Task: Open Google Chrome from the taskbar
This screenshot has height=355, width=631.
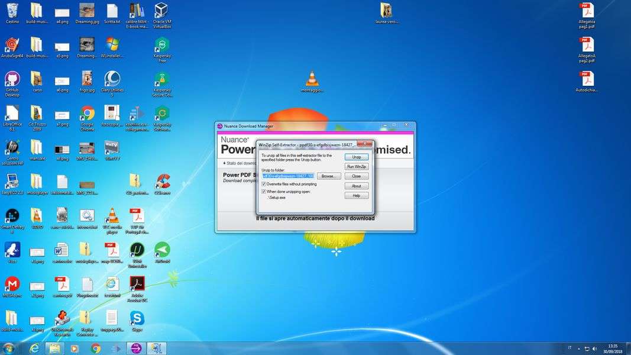Action: (95, 348)
